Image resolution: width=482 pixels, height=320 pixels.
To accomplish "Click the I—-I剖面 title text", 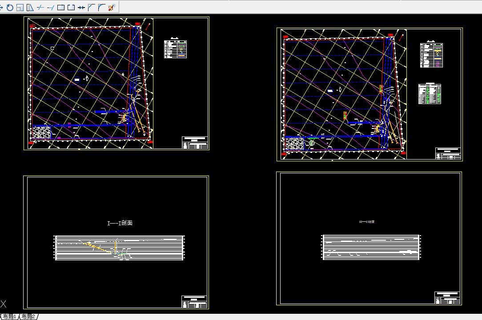I will [120, 223].
